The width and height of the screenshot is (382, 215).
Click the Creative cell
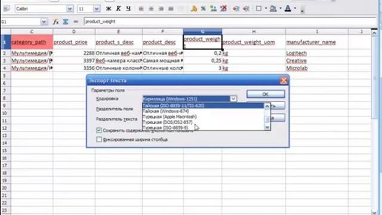[317, 61]
